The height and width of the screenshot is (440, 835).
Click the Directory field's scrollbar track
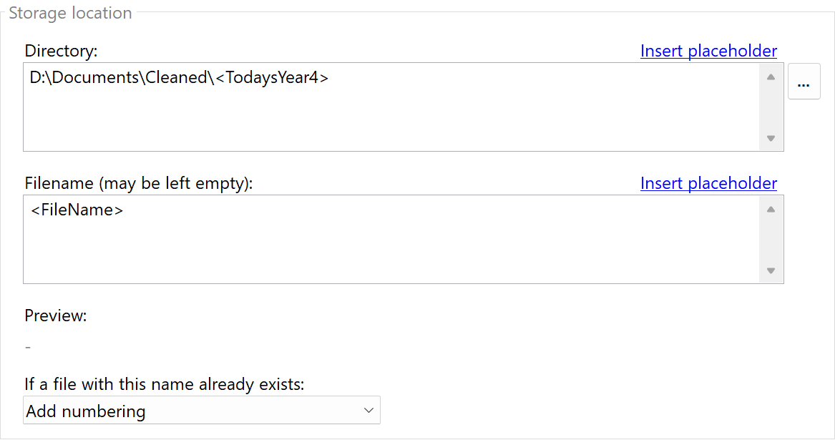coord(771,107)
